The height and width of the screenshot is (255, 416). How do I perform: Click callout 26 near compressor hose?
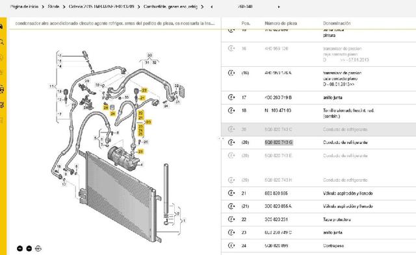coord(146,142)
